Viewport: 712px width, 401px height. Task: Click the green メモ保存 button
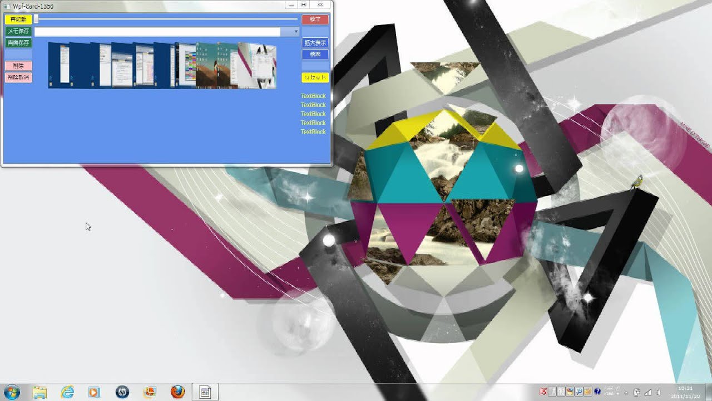point(18,31)
